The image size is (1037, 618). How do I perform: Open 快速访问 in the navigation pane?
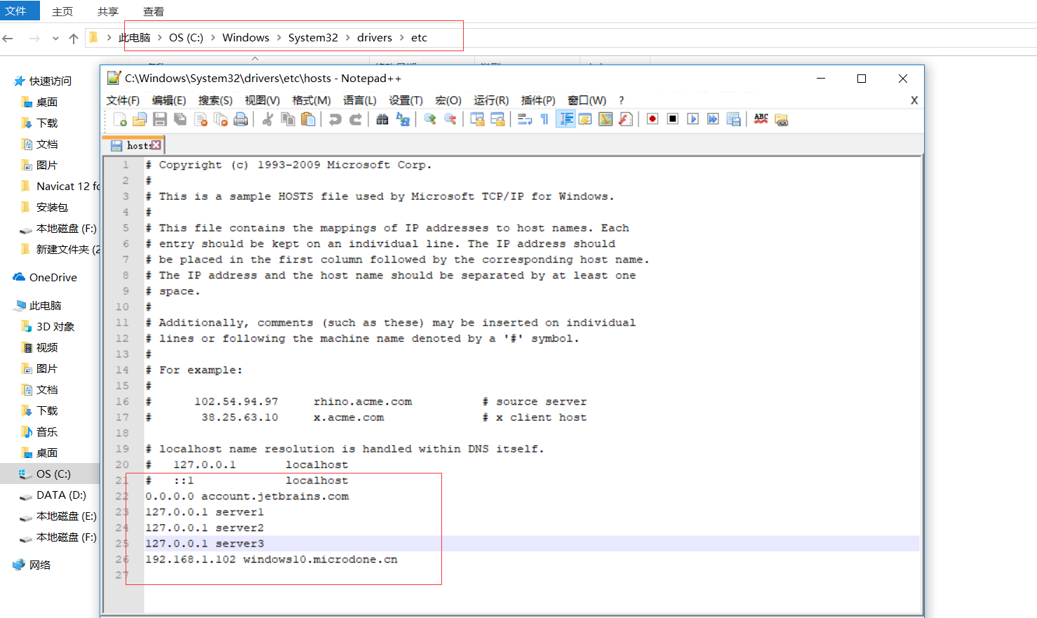coord(51,81)
